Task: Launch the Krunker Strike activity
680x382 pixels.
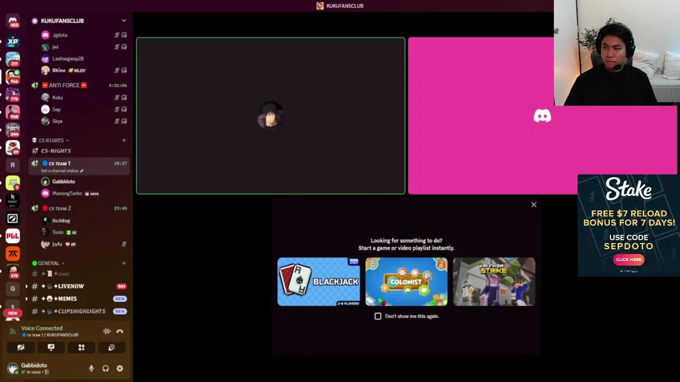Action: pos(494,282)
